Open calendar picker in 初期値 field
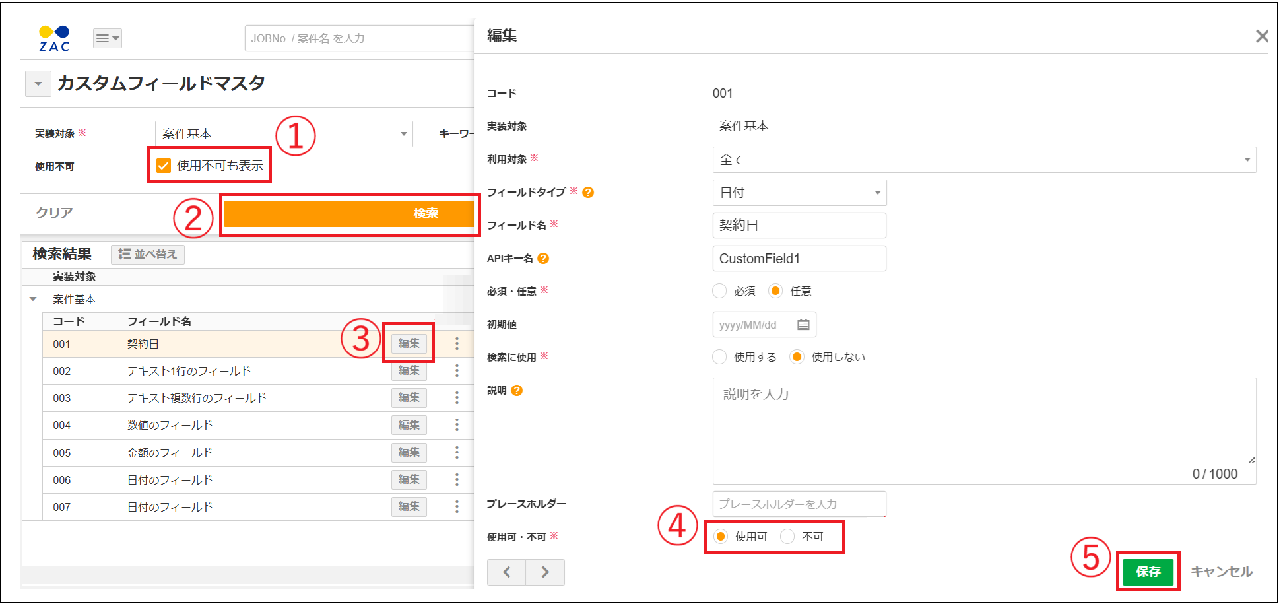This screenshot has width=1281, height=604. click(x=803, y=325)
